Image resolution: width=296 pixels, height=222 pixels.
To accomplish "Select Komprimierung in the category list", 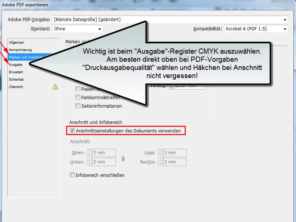I will [20, 50].
